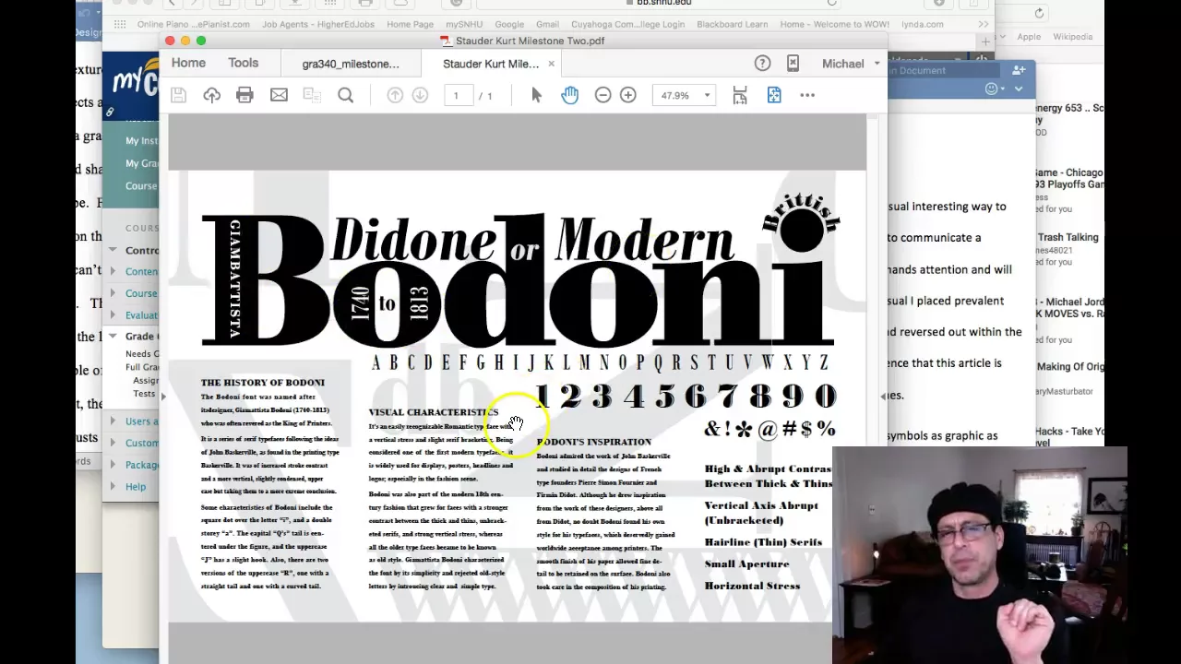Open Online Piano bookmark in Safari
This screenshot has width=1181, height=664.
click(193, 25)
